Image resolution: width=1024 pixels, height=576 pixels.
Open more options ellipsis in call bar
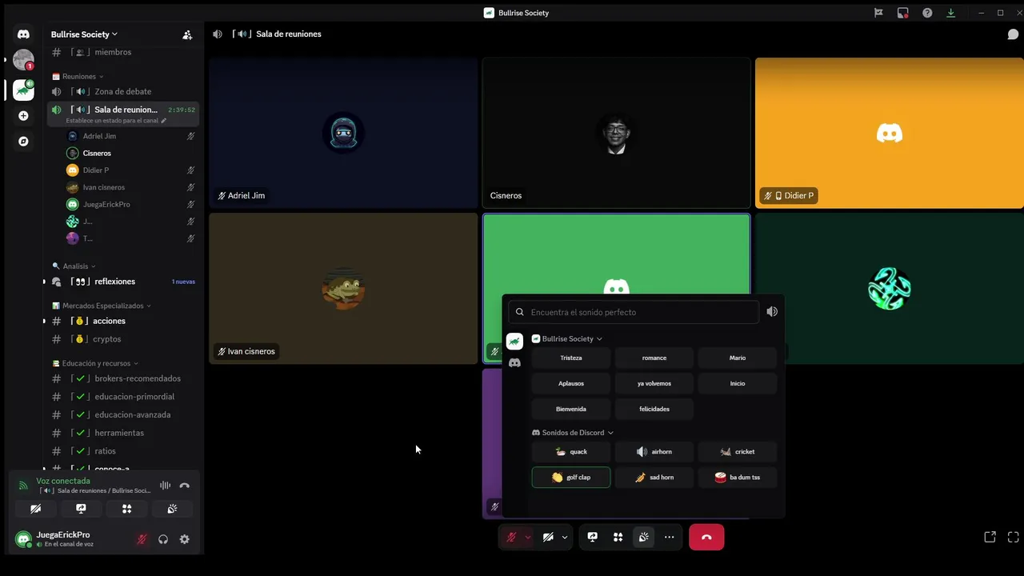click(x=669, y=538)
